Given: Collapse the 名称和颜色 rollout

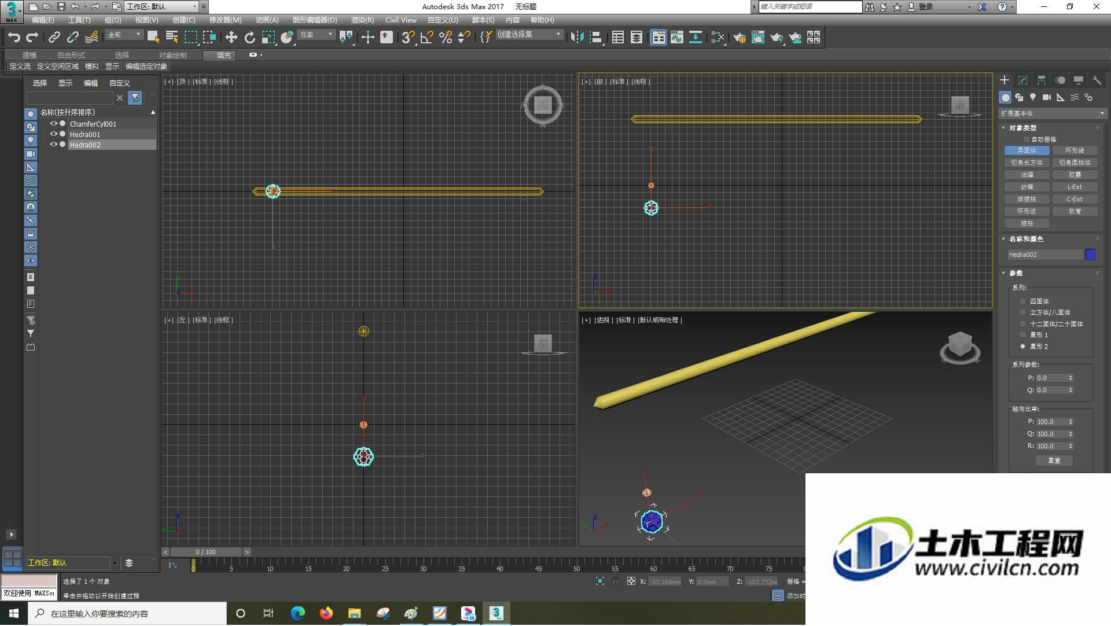Looking at the screenshot, I should click(1004, 239).
